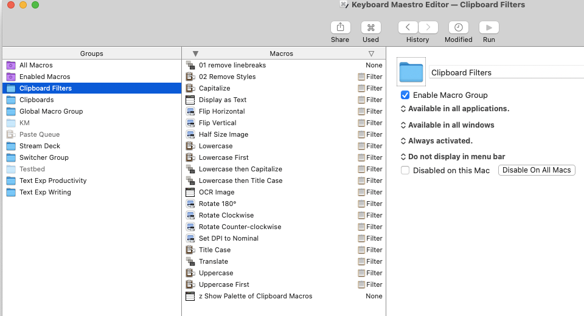Click the Stream Deck folder icon
Screen dimensions: 584x316
pos(11,146)
